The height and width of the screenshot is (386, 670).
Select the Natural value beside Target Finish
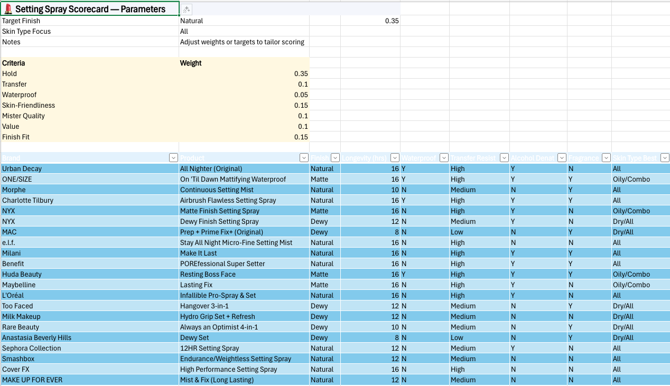click(x=244, y=21)
